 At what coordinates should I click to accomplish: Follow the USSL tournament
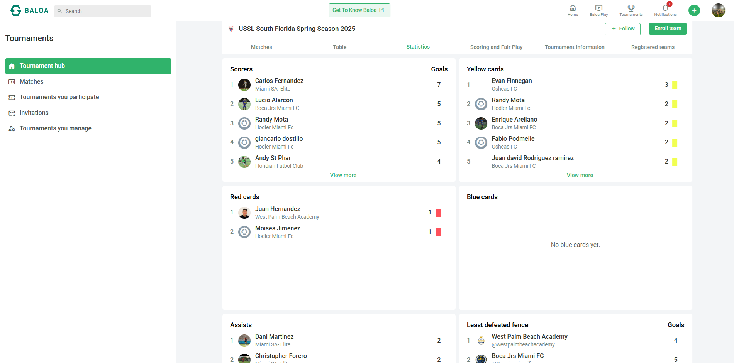pyautogui.click(x=622, y=29)
